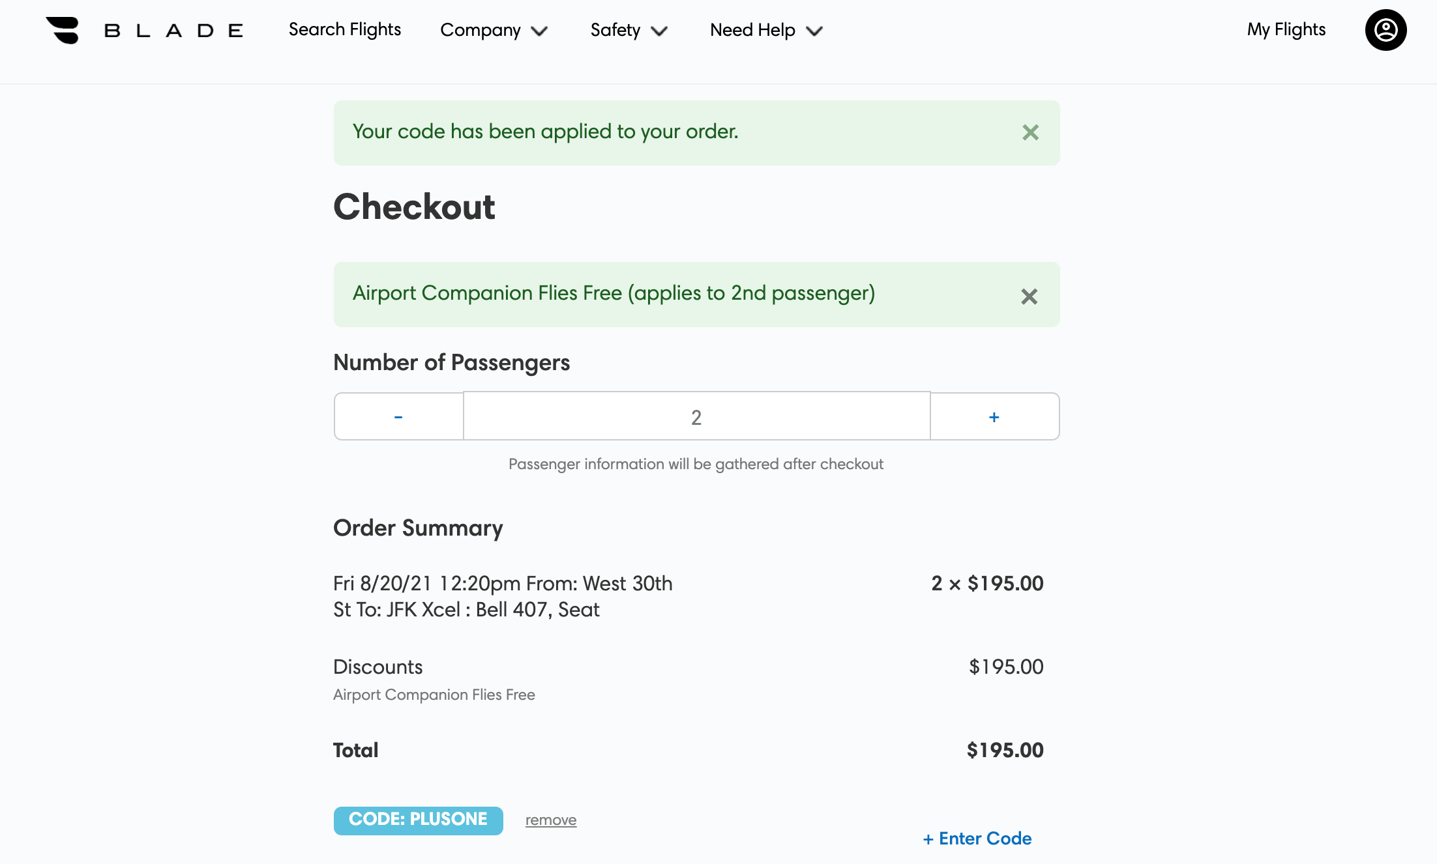Open the user account profile icon

[x=1385, y=30]
